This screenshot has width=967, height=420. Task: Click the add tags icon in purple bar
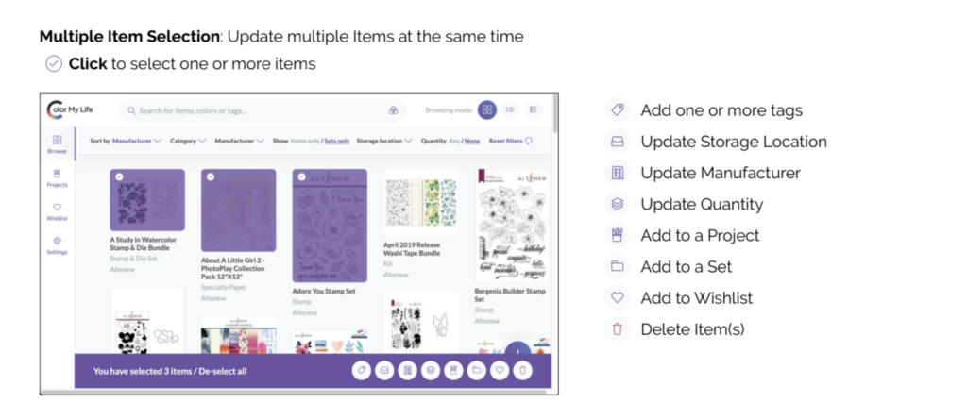pos(362,371)
